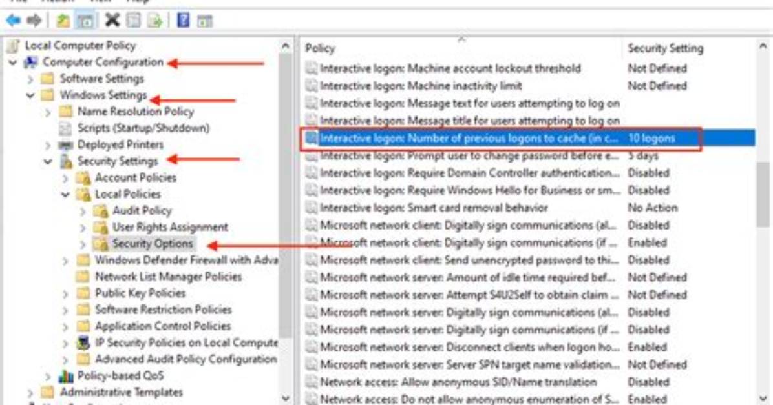The width and height of the screenshot is (773, 405).
Task: Click the Scripts (Startup/Shutdown) icon
Action: tap(65, 128)
